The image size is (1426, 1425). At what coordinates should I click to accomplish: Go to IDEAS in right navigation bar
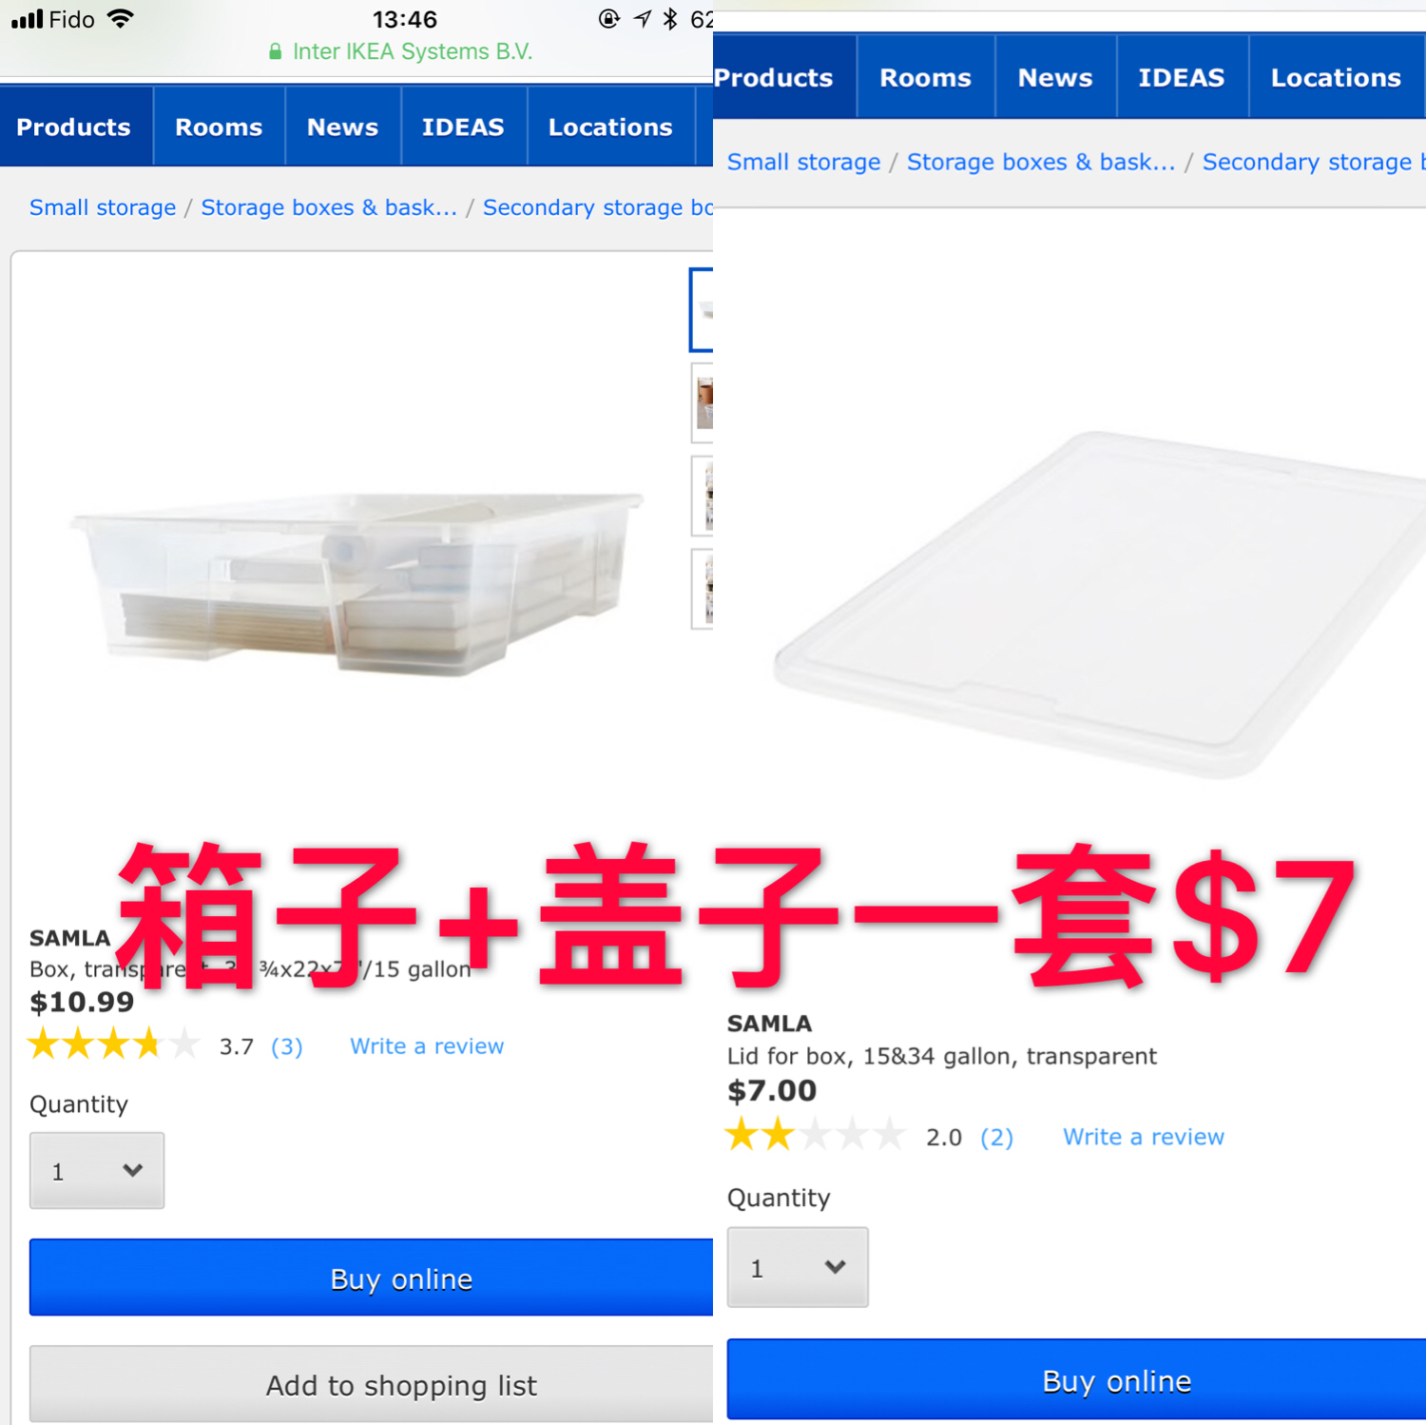coord(1182,77)
